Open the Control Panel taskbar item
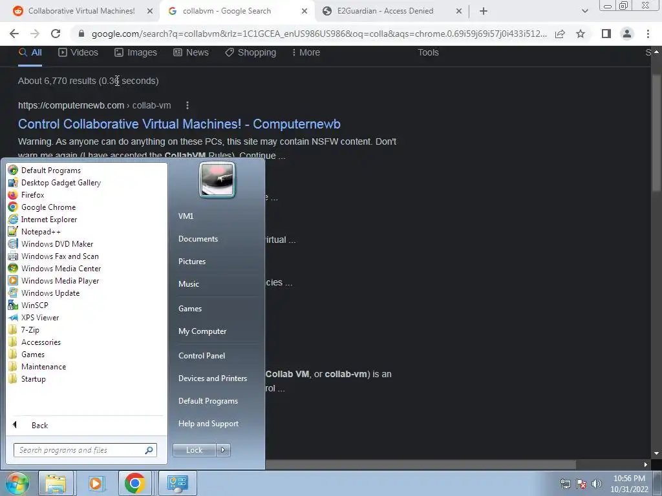Screen dimensions: 662x496 pos(177,483)
